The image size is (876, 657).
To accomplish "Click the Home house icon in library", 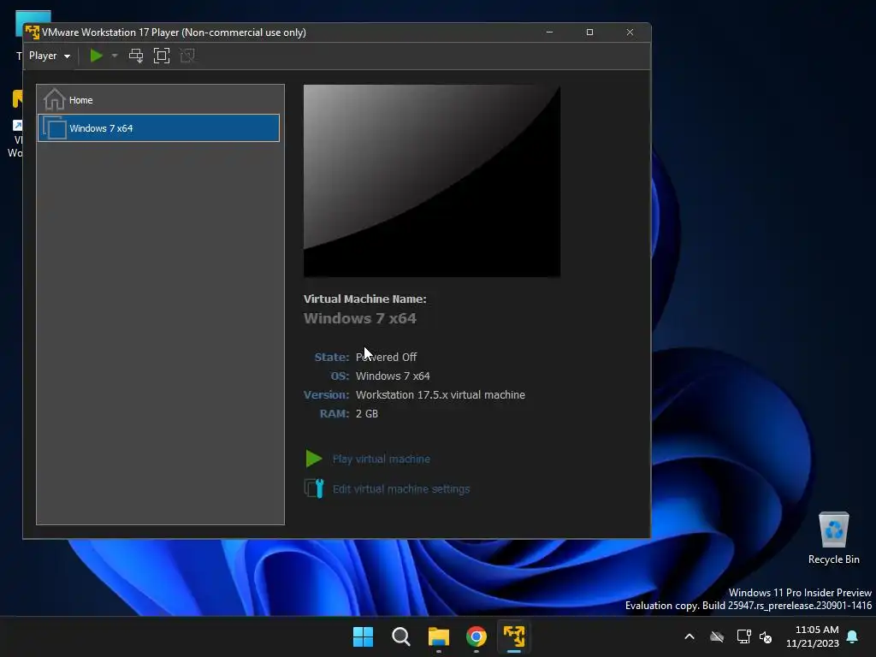I will 55,100.
